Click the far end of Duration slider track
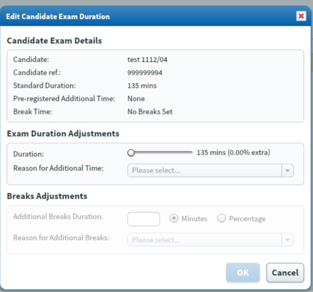The height and width of the screenshot is (292, 313). 191,153
